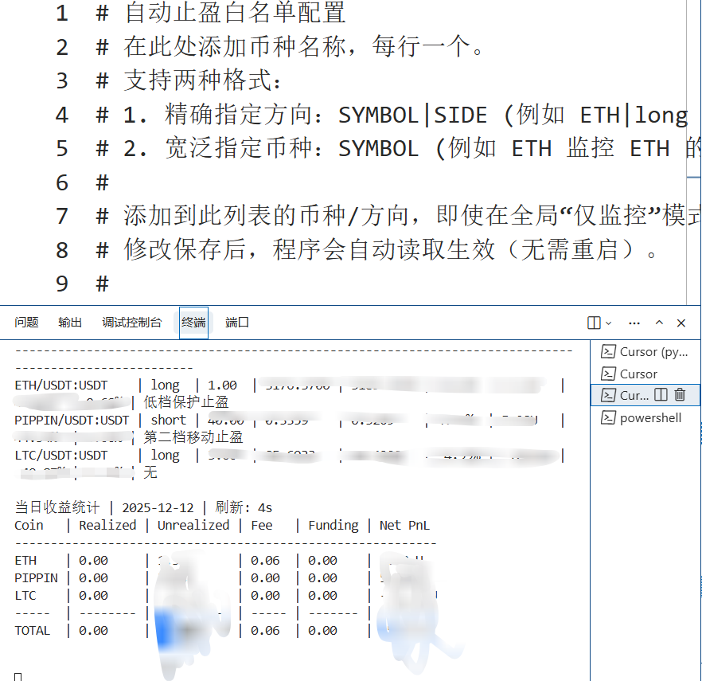Click line number 9 in the editor gutter
Screen dimensions: 702x681
click(62, 284)
